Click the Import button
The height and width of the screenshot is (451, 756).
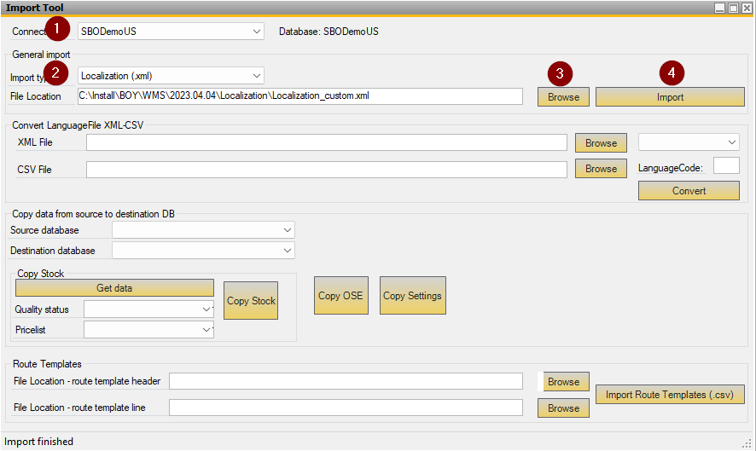pyautogui.click(x=670, y=97)
